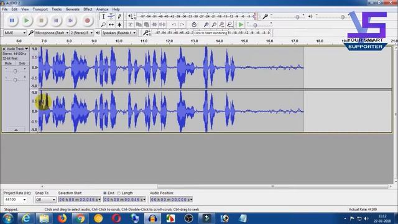Click the horizontal scrollbar thumb
Image resolution: width=398 pixels, height=224 pixels.
point(272,187)
